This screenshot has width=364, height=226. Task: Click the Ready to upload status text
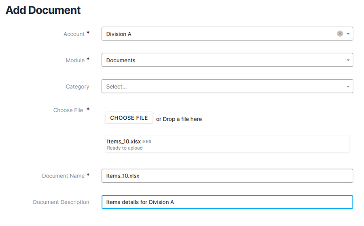point(125,148)
